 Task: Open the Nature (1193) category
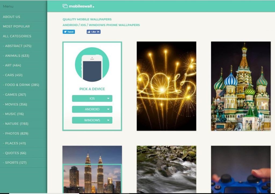[24, 124]
